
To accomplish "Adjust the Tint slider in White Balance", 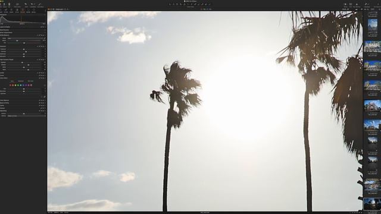I will tap(24, 43).
